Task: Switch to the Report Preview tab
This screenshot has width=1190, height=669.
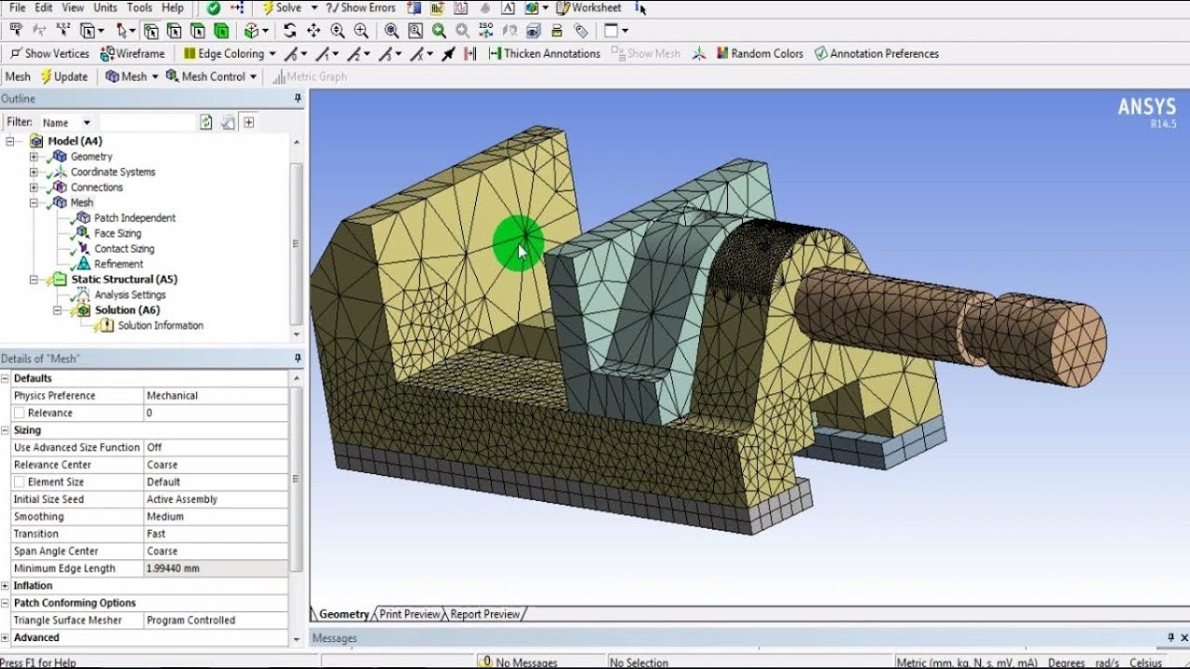Action: click(x=485, y=614)
